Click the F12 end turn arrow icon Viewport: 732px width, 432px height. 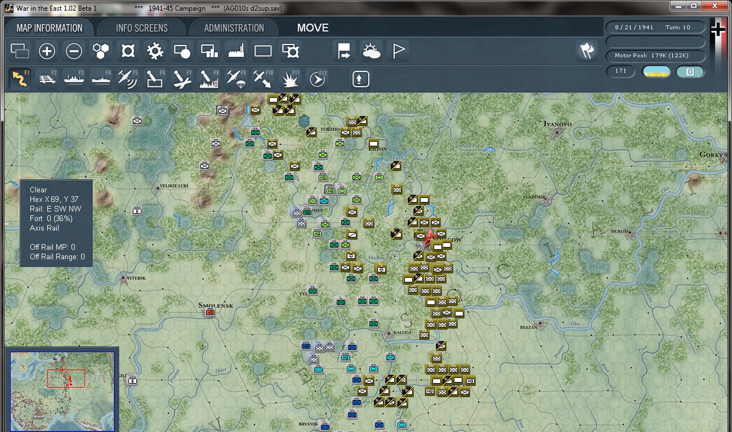[317, 79]
